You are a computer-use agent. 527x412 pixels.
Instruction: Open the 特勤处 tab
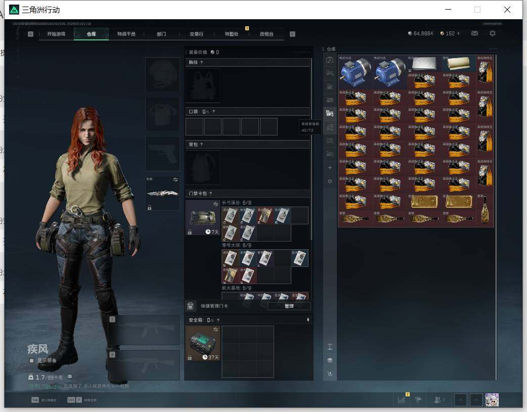coord(232,34)
